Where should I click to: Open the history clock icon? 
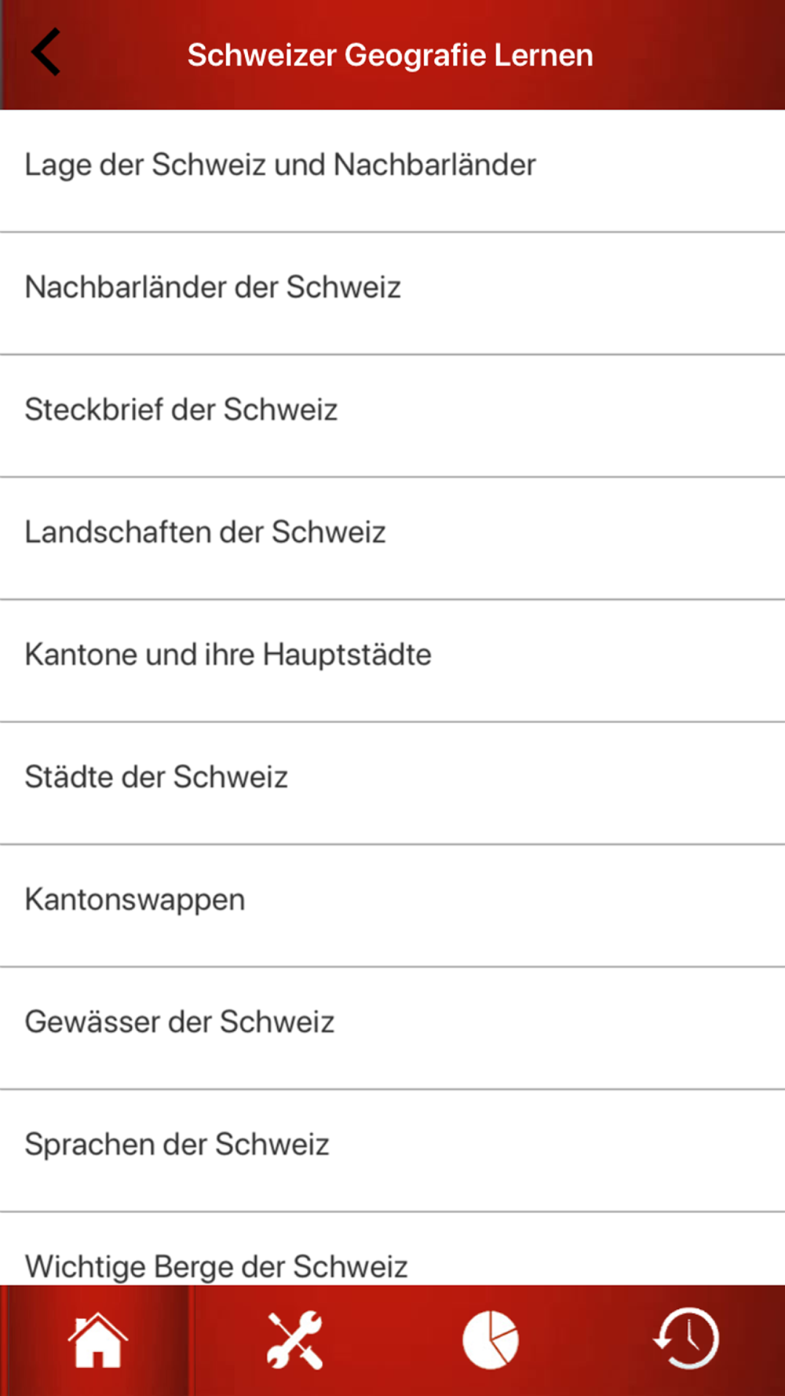pos(686,1339)
